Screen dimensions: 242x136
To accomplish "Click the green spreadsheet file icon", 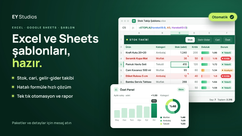I will pyautogui.click(x=134, y=21).
